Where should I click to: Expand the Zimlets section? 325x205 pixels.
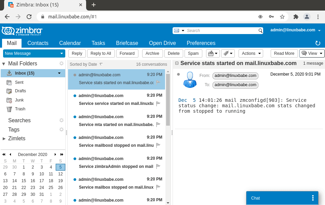click(4, 139)
